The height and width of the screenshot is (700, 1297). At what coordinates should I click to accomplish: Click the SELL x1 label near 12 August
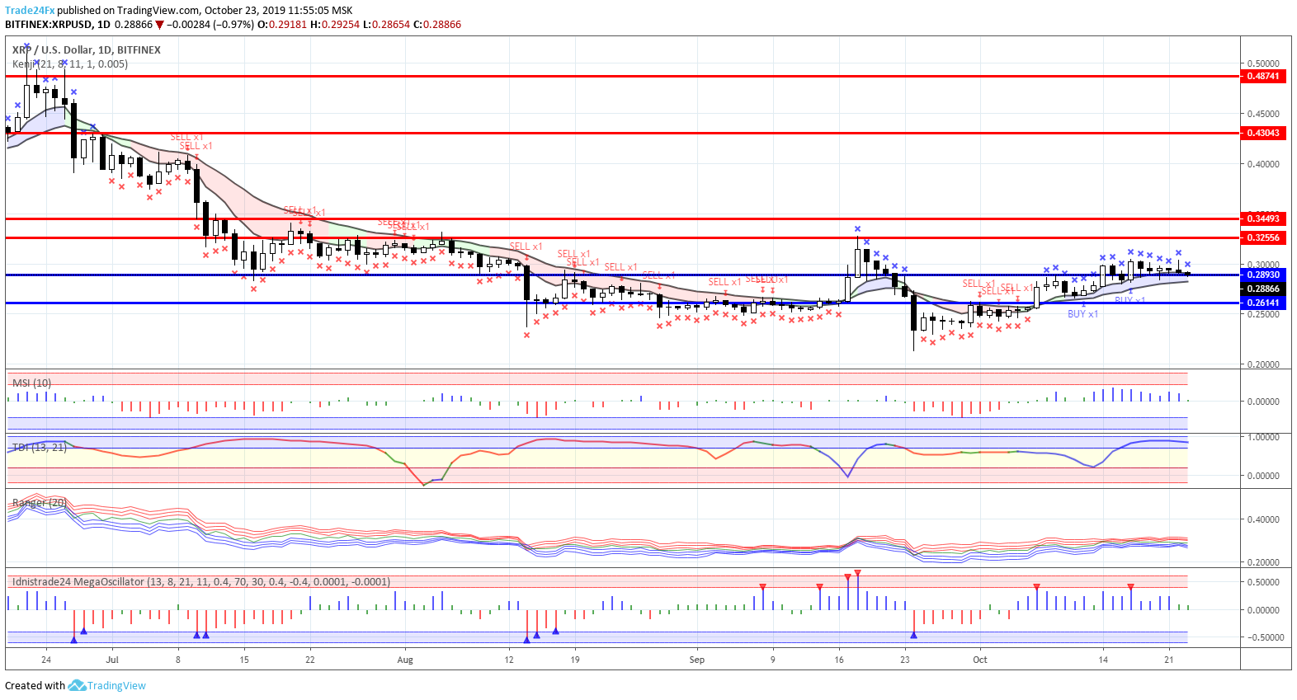[526, 247]
